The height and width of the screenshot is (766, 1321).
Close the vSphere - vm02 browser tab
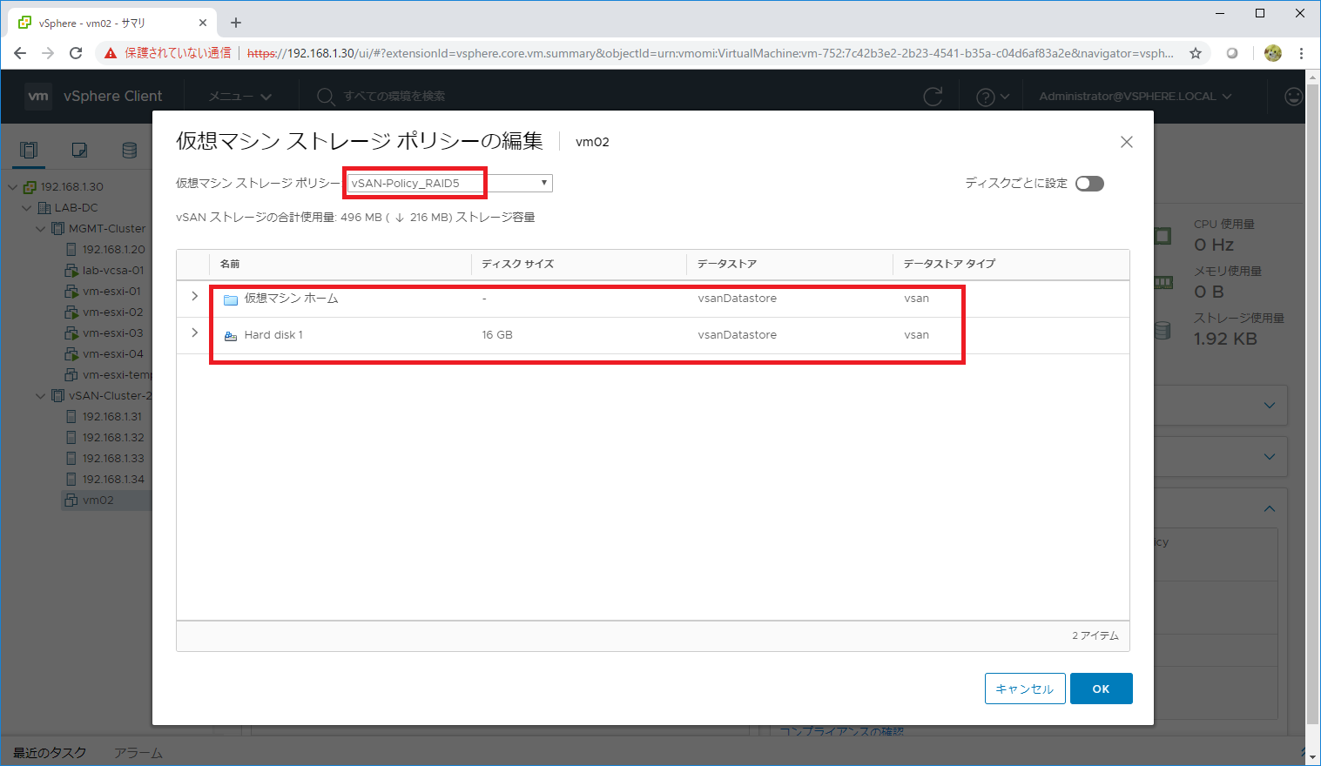(x=202, y=23)
